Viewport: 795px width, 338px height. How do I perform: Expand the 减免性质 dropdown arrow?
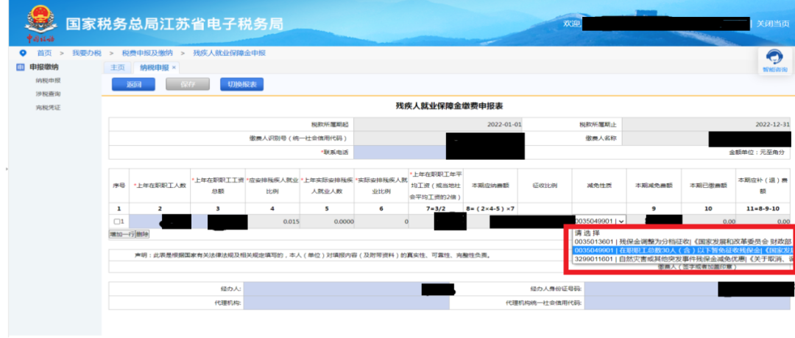coord(621,221)
